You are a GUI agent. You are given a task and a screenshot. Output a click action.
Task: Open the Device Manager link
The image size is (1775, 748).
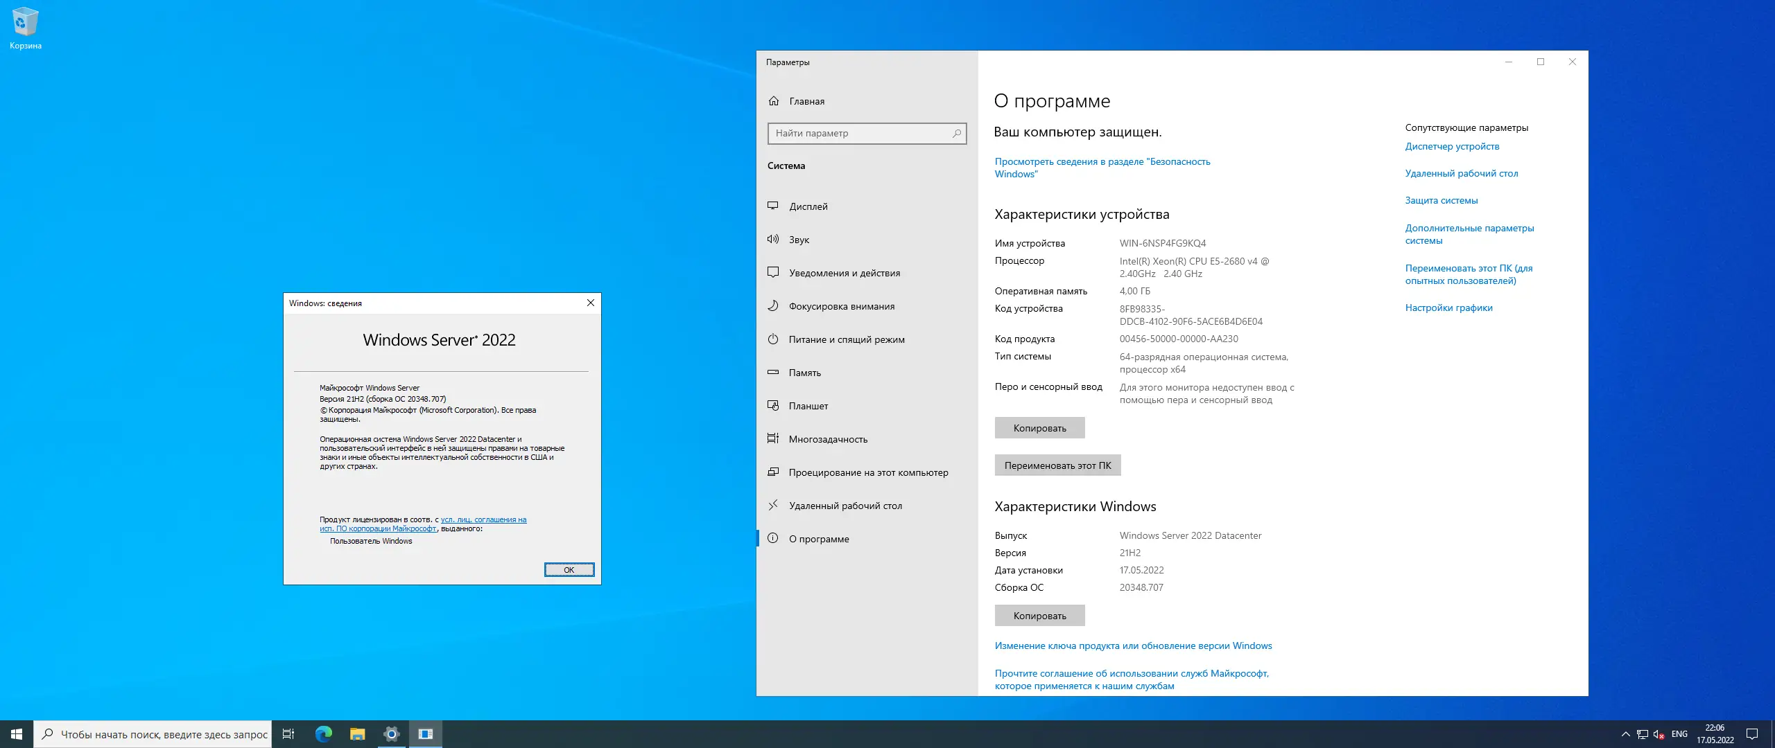(1452, 146)
